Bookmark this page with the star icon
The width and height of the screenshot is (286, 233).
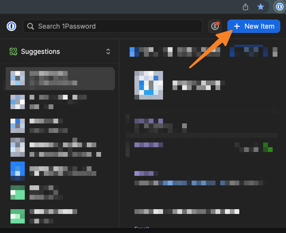coord(261,7)
